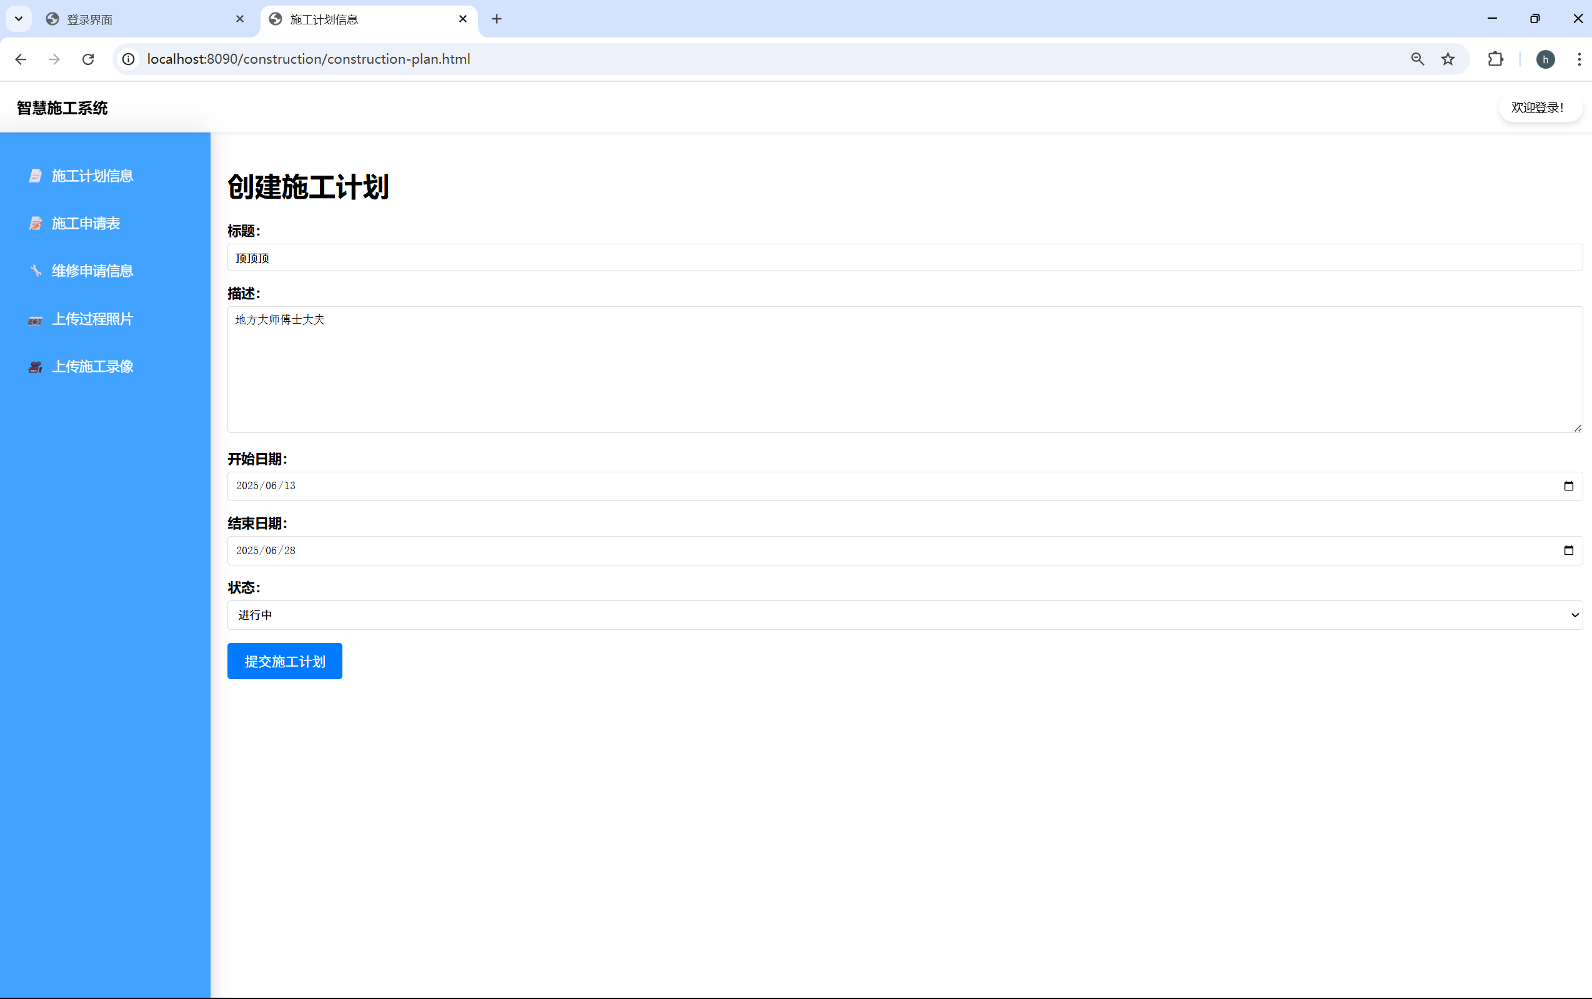Open a new browser tab

[x=497, y=19]
